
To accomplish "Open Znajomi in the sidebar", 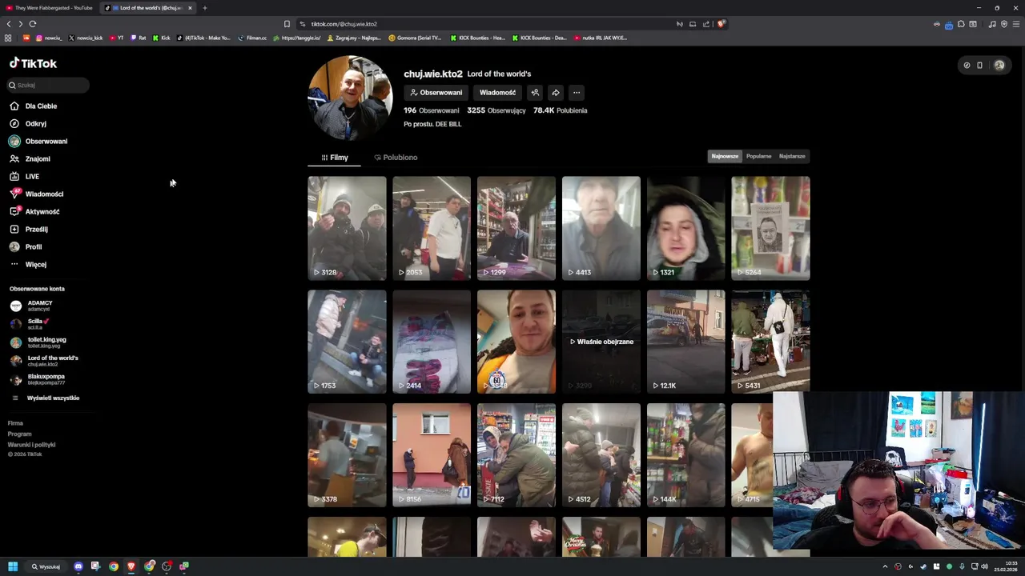I will [30, 158].
